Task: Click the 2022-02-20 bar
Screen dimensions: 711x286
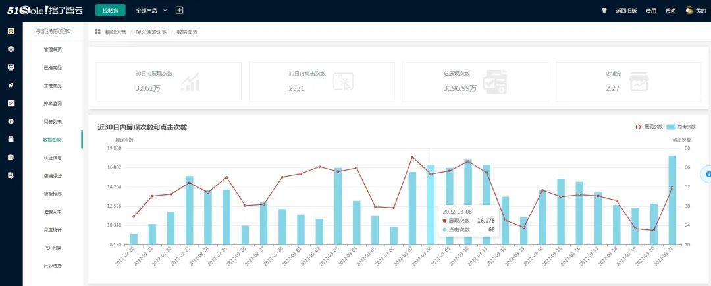Action: pos(133,239)
